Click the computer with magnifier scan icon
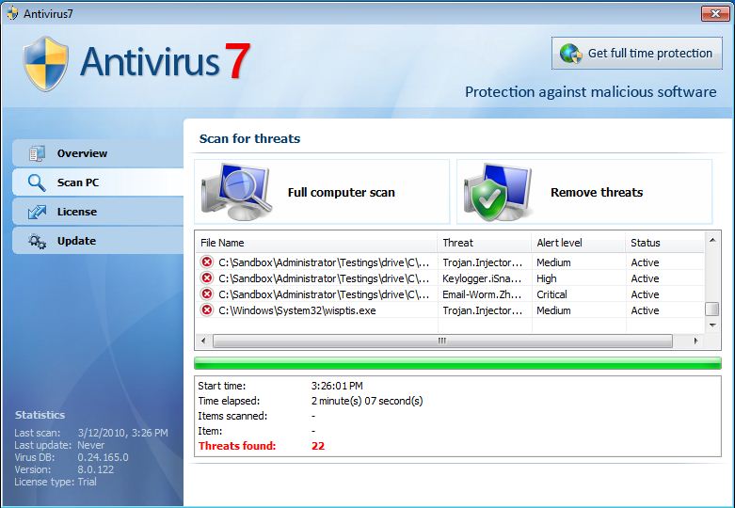This screenshot has width=735, height=508. (x=236, y=192)
